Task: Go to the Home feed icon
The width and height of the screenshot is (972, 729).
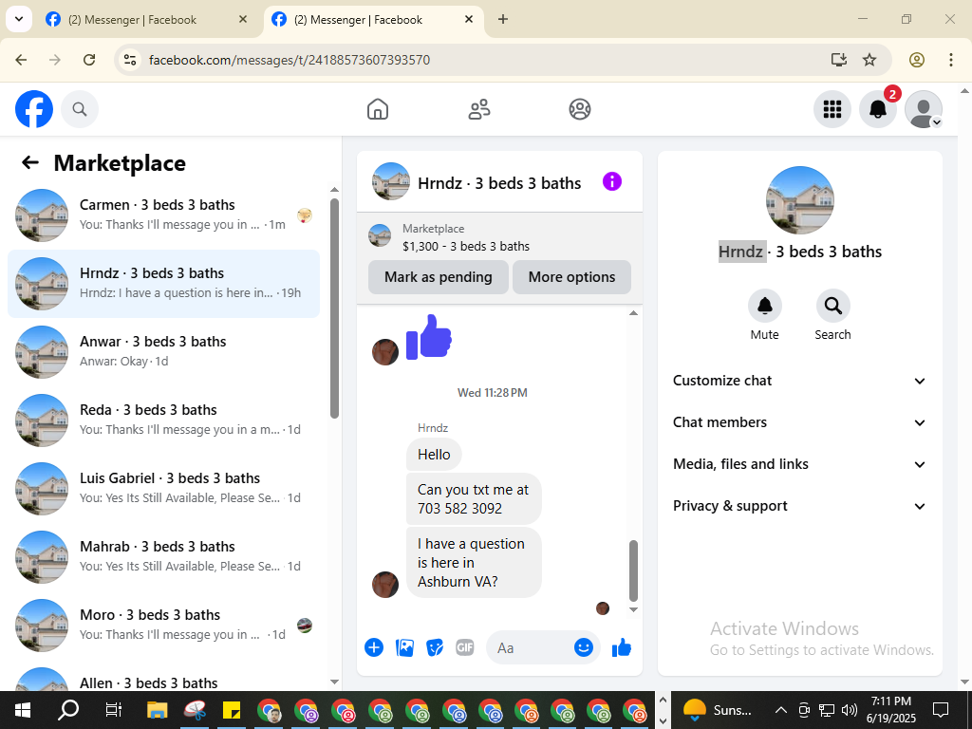Action: click(378, 110)
